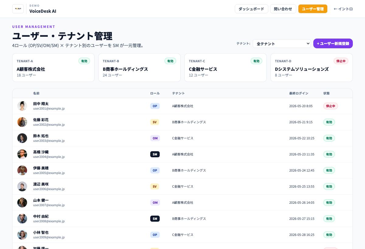Click the テナント column header in table
The image size is (365, 249).
[x=178, y=93]
